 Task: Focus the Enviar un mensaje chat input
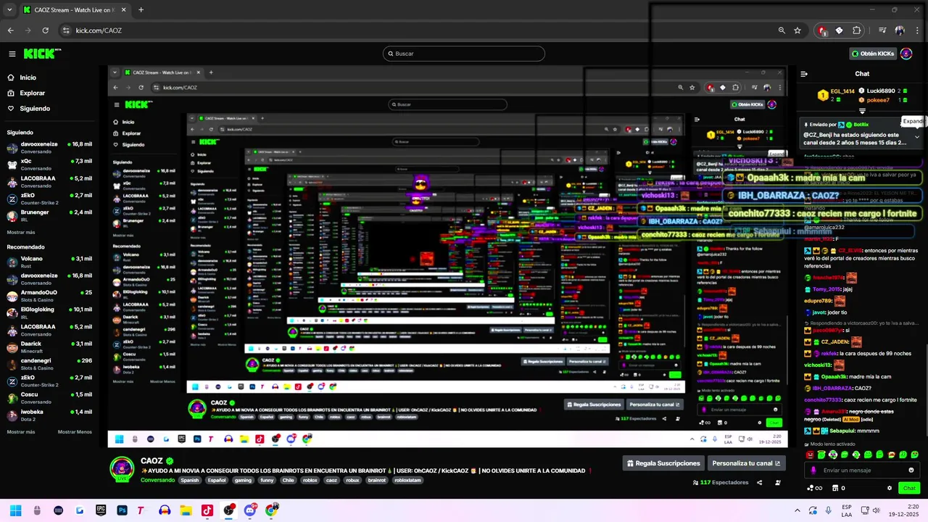(x=862, y=471)
